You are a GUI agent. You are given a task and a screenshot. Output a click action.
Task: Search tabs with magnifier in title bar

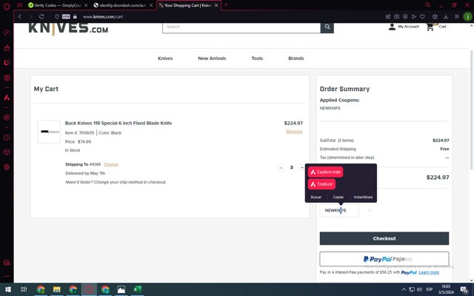coord(428,5)
